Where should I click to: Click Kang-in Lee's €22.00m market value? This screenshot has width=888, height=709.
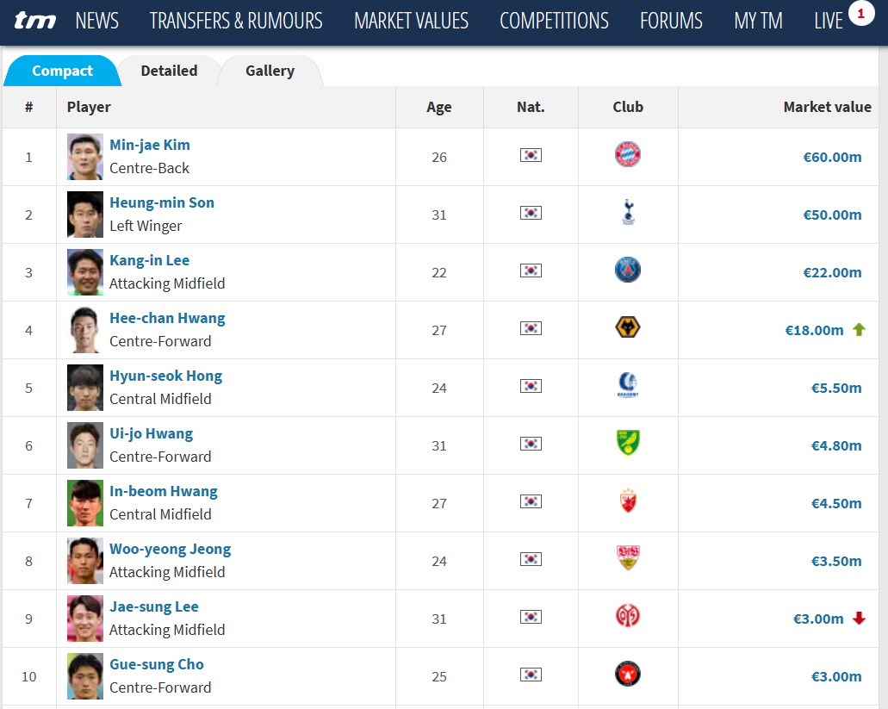[832, 272]
